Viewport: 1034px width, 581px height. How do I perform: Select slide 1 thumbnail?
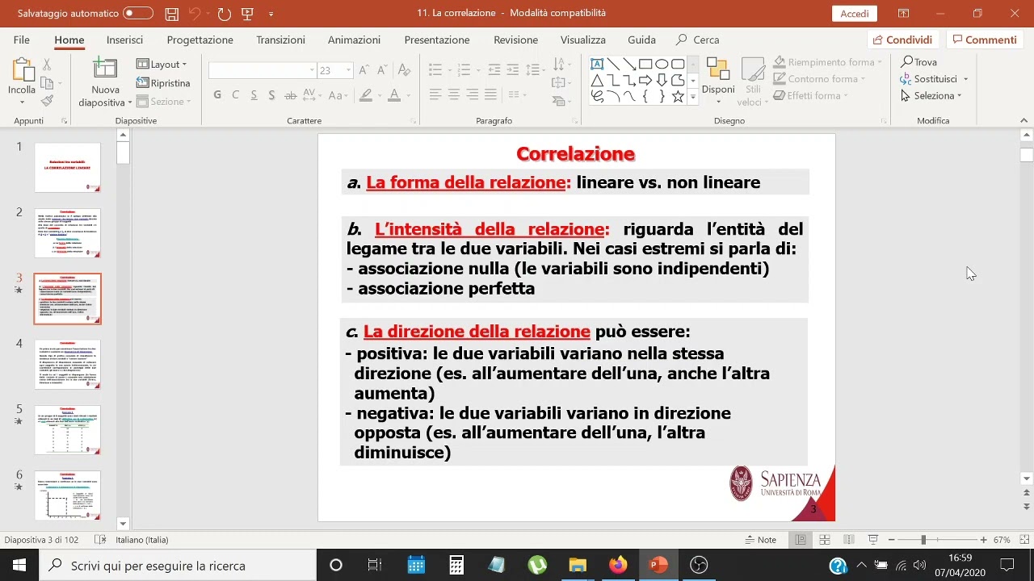coord(68,167)
